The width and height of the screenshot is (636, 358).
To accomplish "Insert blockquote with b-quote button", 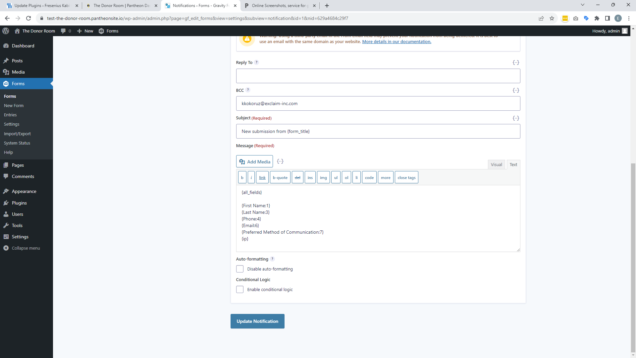I will pos(280,177).
